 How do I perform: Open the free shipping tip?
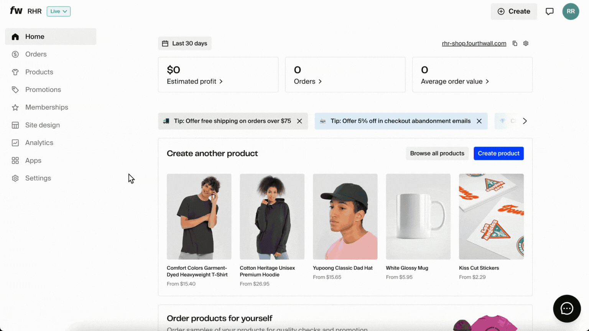[x=232, y=121]
